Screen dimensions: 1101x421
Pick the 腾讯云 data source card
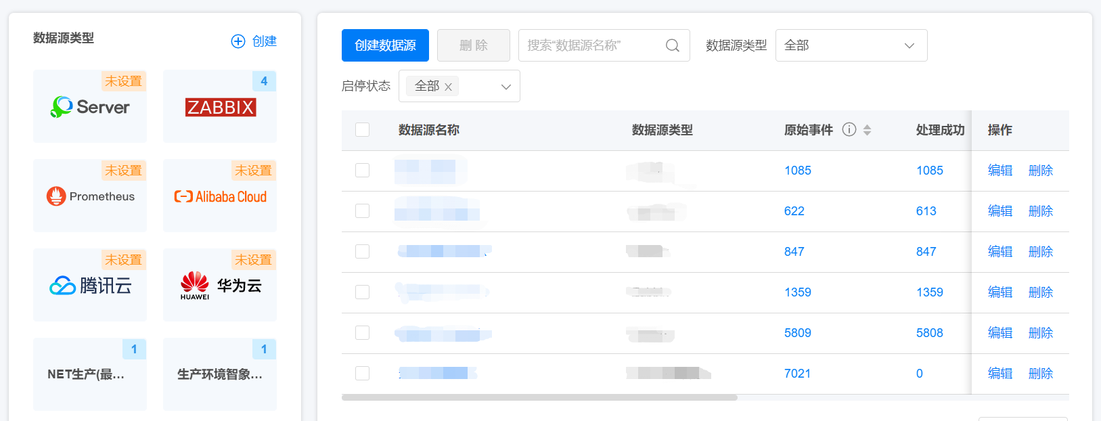coord(90,286)
